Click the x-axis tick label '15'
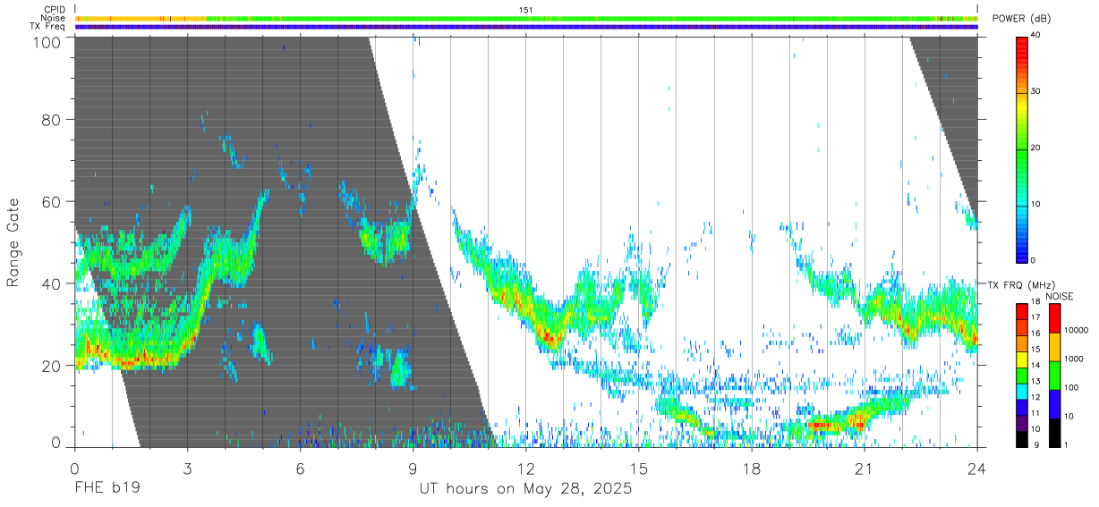 (x=638, y=470)
